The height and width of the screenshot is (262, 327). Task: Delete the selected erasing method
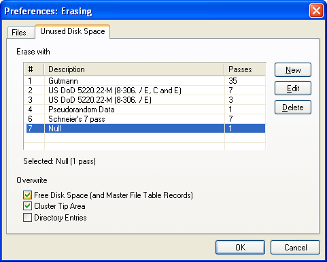[293, 108]
